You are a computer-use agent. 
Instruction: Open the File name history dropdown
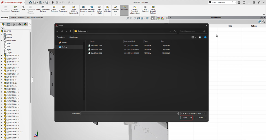click(177, 113)
